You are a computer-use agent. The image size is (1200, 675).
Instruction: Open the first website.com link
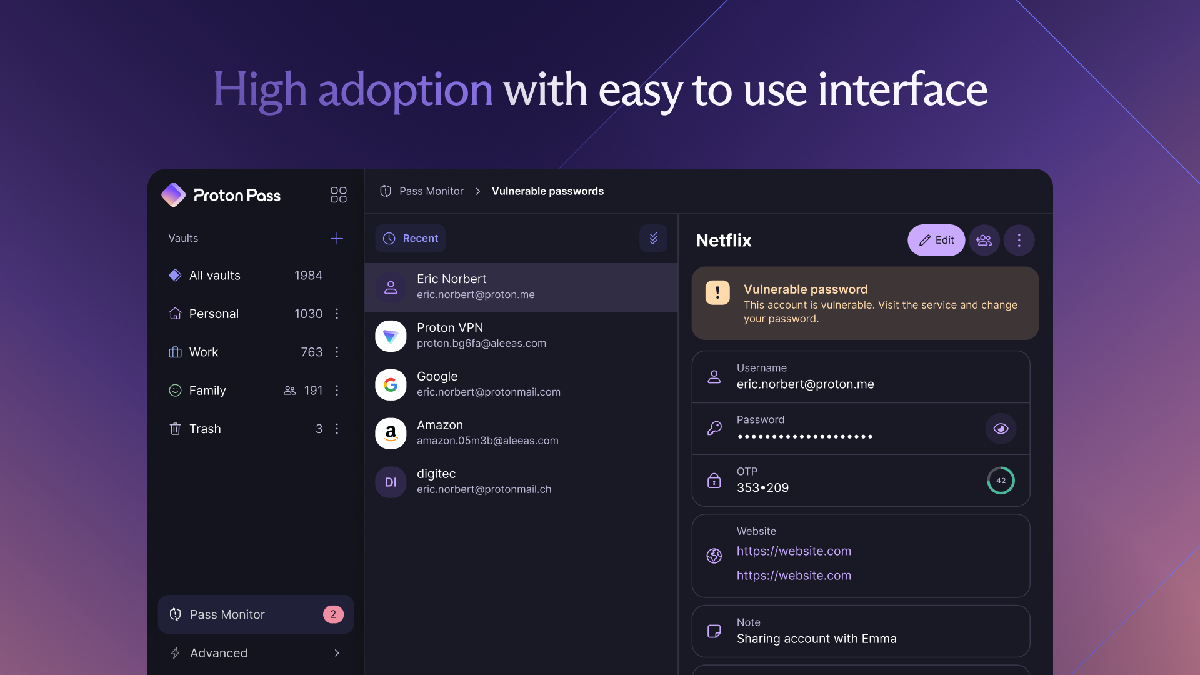pos(794,551)
